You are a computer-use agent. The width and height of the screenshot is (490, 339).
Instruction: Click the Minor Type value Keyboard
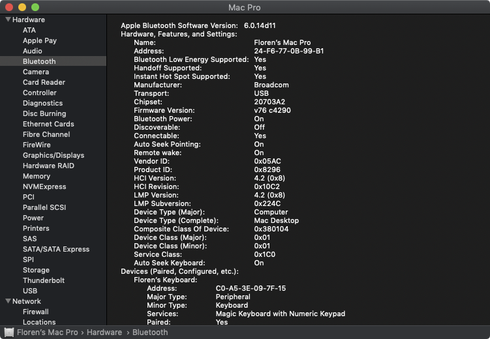tap(232, 305)
